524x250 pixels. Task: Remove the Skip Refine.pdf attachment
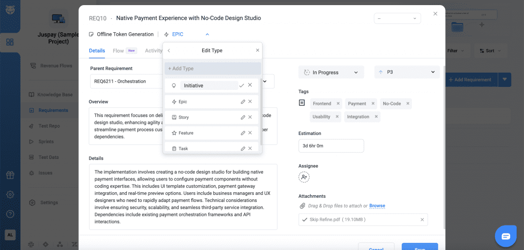click(x=422, y=220)
